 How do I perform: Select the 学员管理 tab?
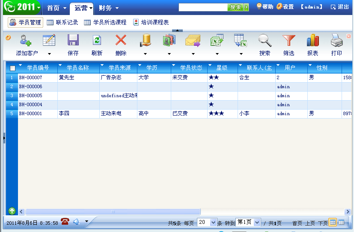click(26, 23)
